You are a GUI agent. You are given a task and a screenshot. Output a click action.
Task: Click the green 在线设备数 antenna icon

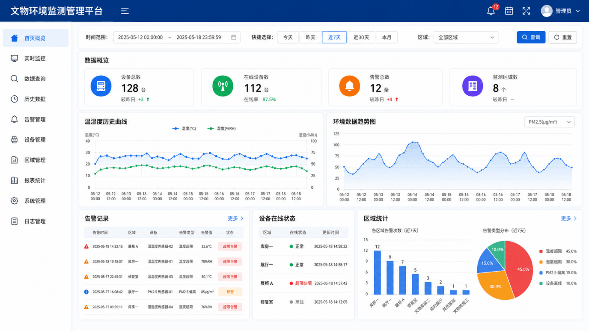(223, 86)
